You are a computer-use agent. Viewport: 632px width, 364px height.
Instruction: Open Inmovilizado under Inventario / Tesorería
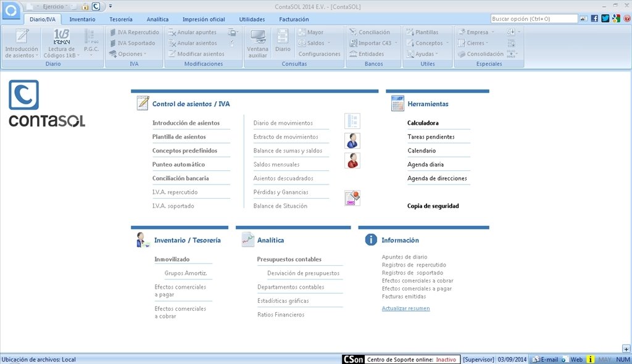pos(172,259)
